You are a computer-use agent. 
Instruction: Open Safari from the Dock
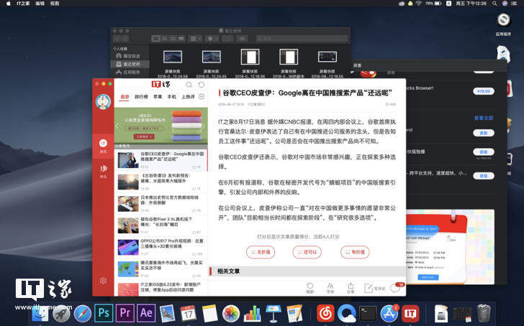(x=83, y=313)
